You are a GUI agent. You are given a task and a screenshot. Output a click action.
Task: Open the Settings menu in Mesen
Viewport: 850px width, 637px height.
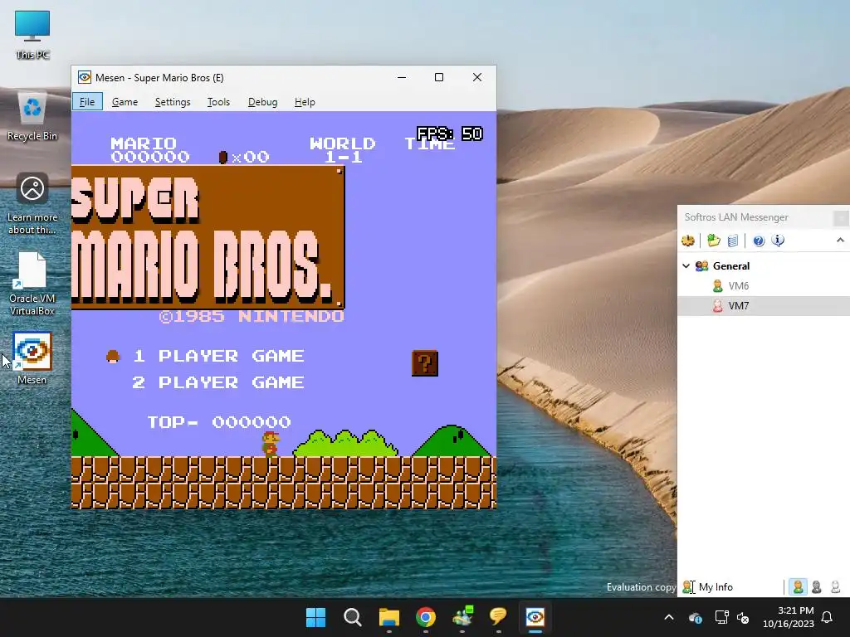(173, 102)
